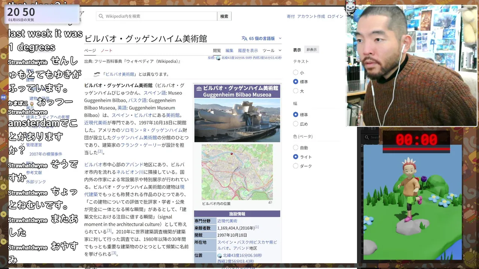Open the Bilbao location map image

point(237,172)
